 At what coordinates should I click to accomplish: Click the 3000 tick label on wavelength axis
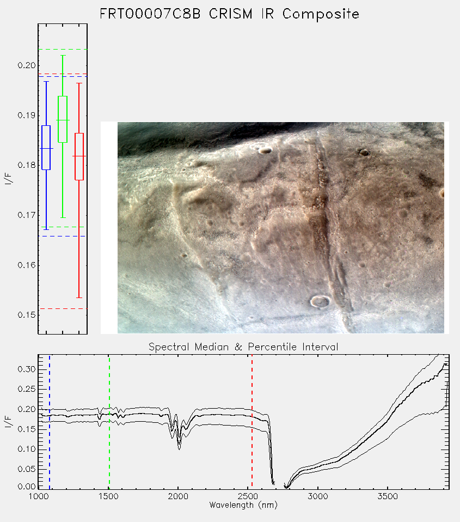pos(317,496)
